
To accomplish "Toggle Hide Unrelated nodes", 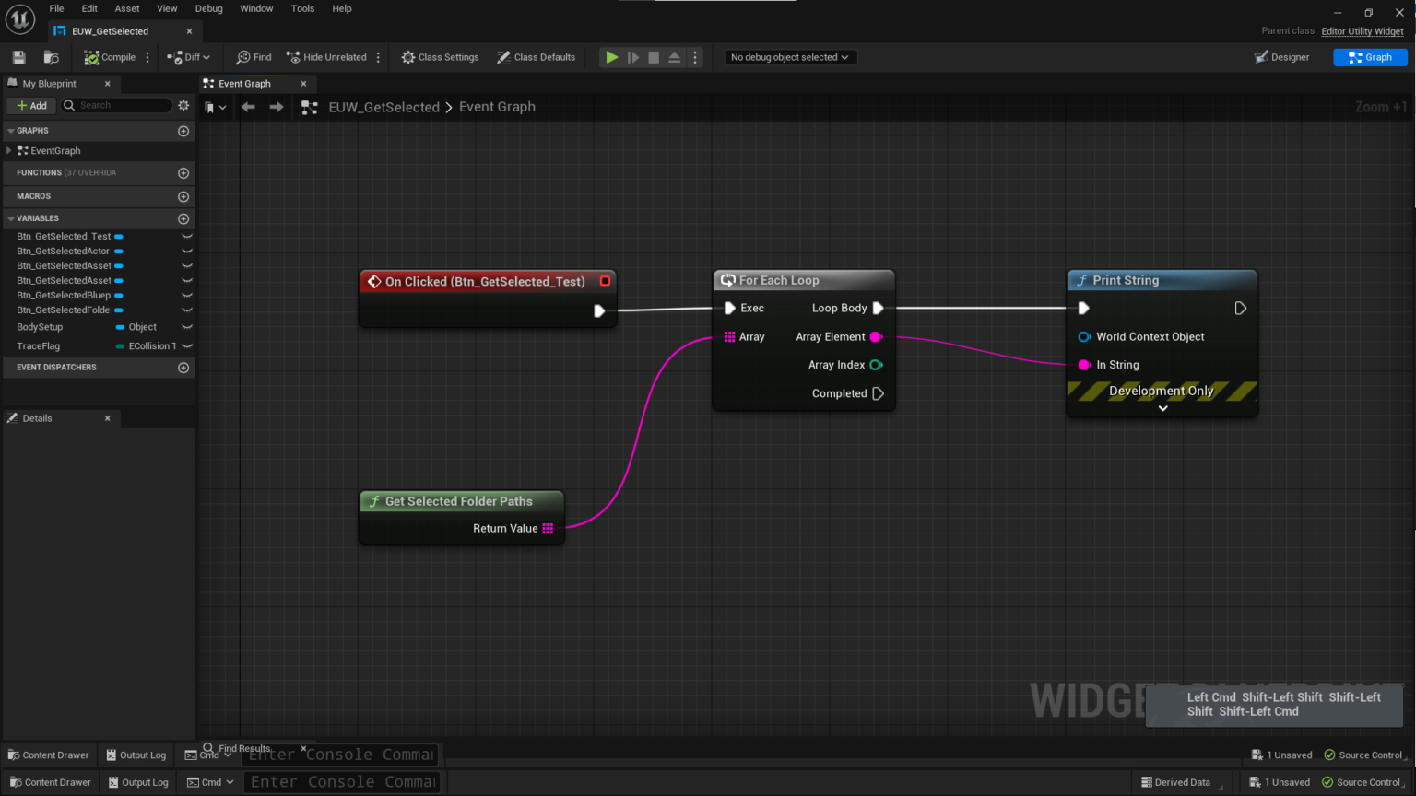I will (x=326, y=57).
